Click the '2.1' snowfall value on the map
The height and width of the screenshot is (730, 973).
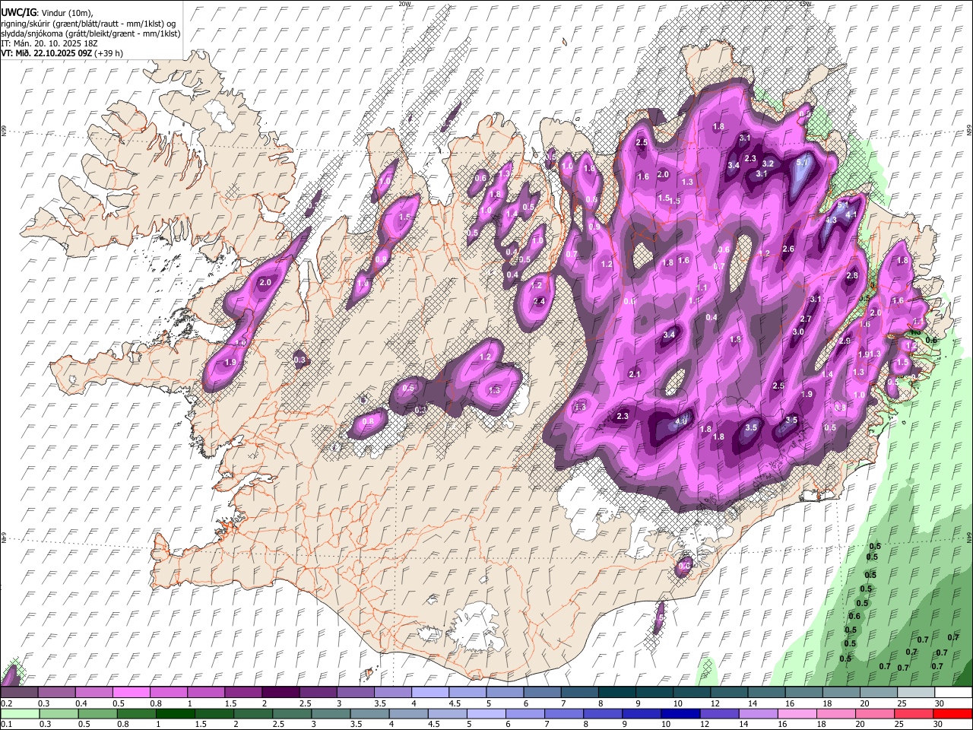pyautogui.click(x=635, y=374)
